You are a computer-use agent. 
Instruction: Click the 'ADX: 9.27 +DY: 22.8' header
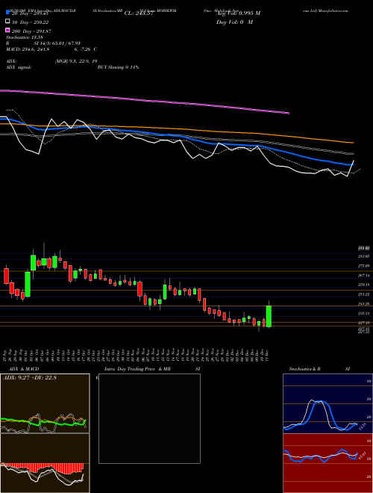pos(30,378)
